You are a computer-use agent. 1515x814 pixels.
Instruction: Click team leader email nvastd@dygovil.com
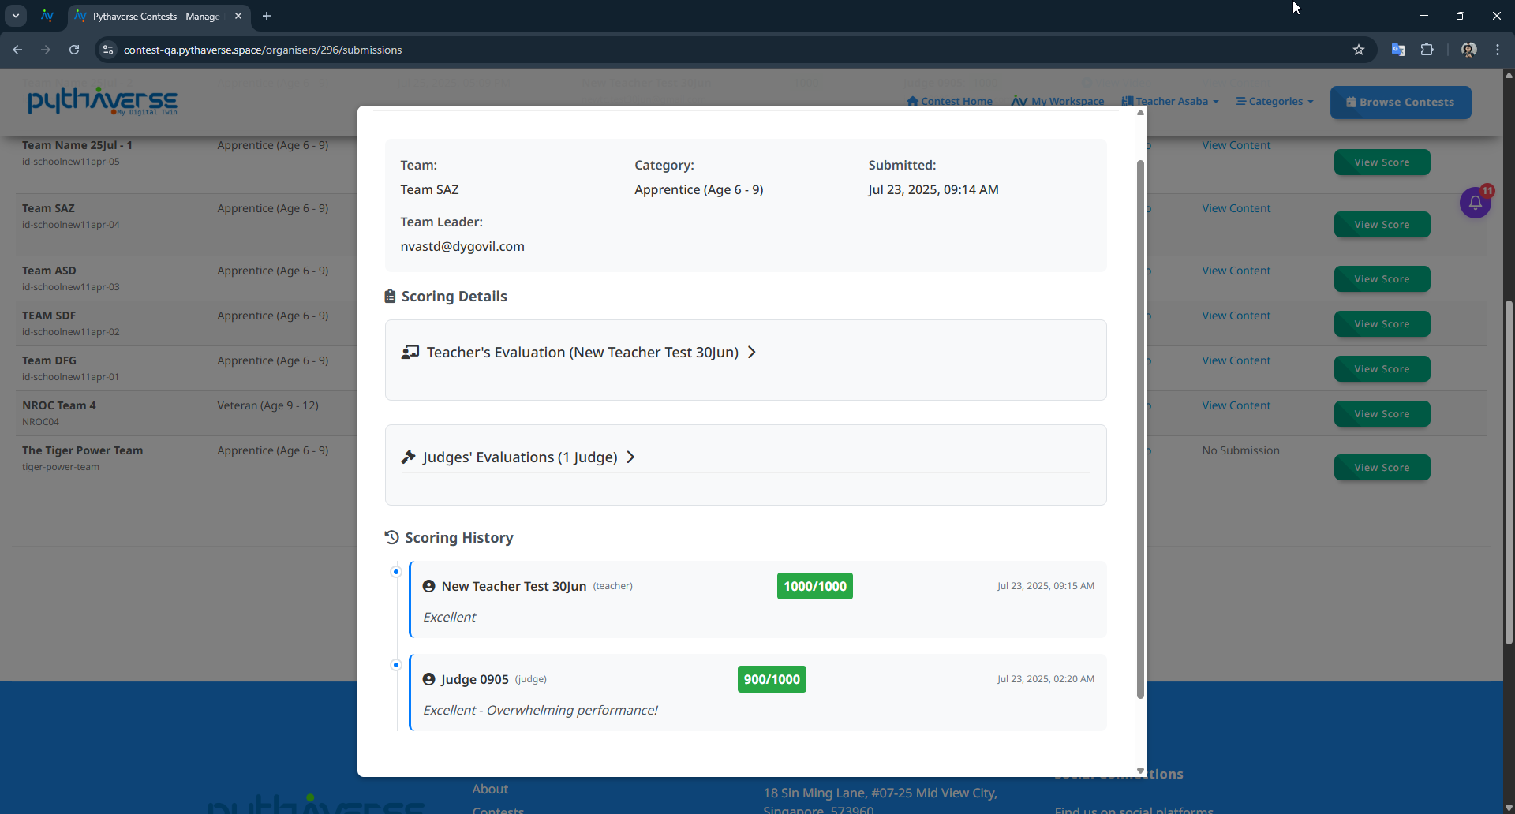[462, 246]
